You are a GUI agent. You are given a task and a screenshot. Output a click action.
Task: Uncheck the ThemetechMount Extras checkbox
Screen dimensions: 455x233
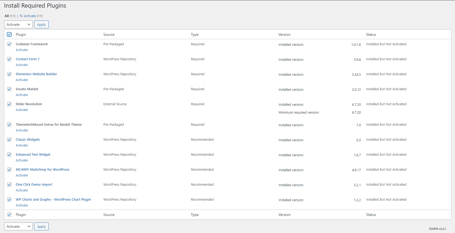click(x=9, y=125)
